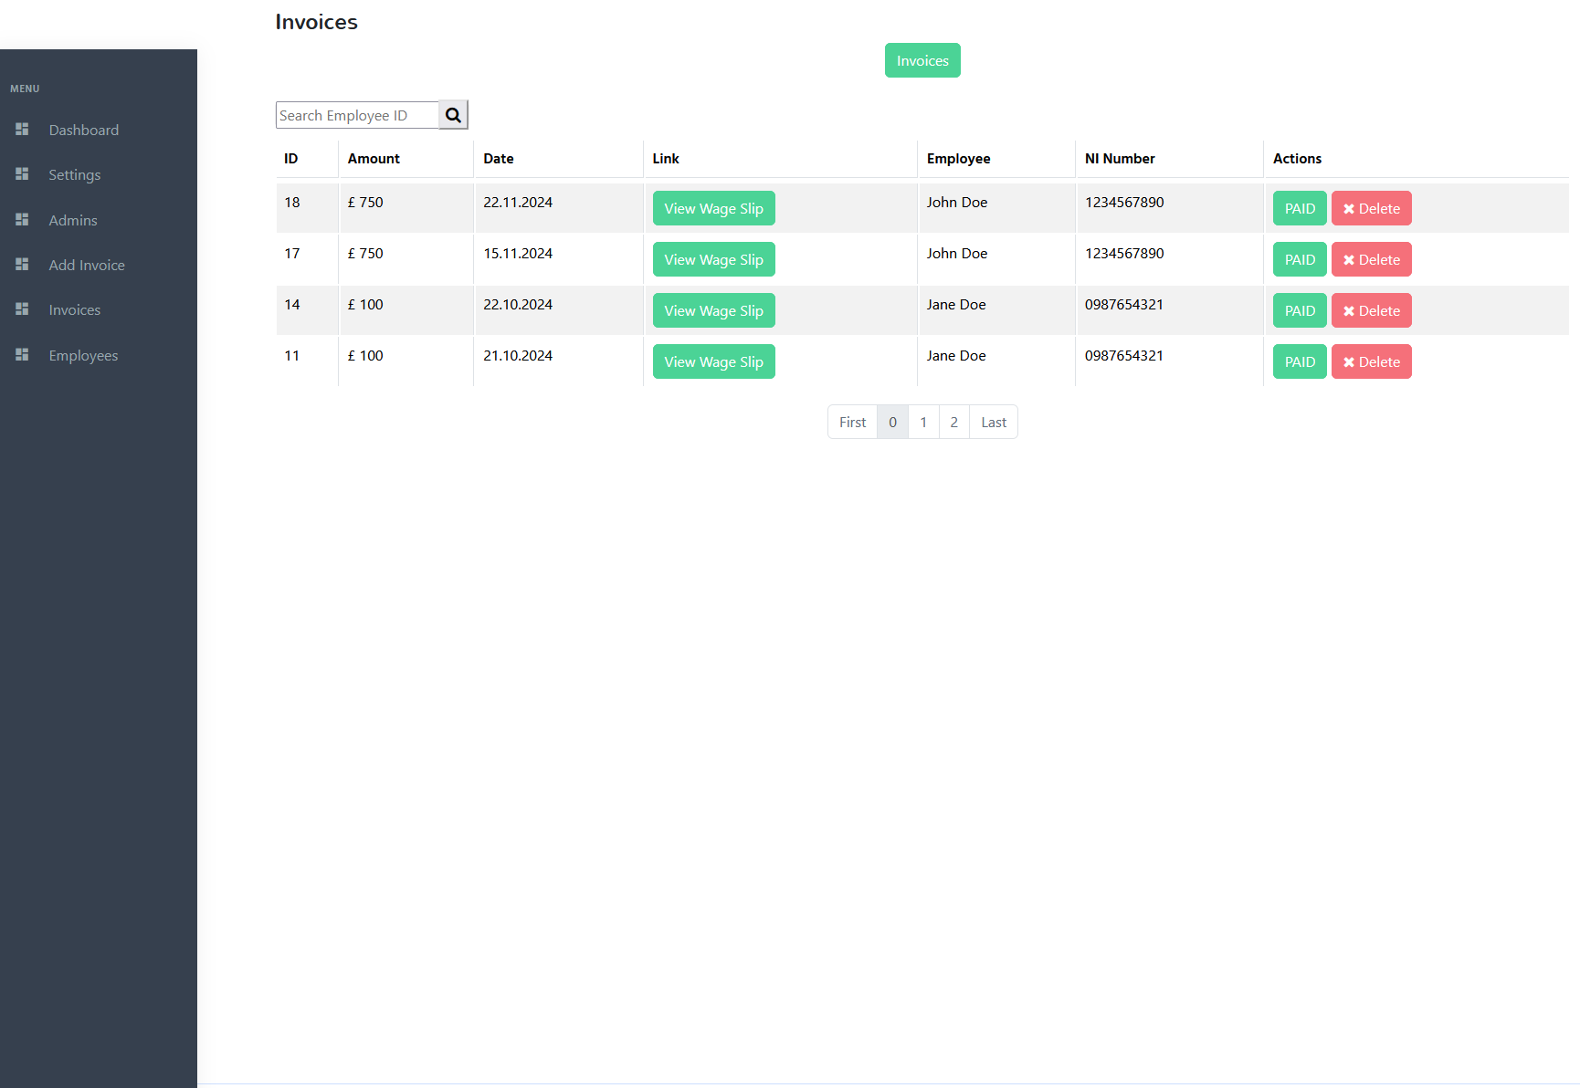Viewport: 1580px width, 1088px height.
Task: Open the Add Invoice menu item
Action: click(x=87, y=265)
